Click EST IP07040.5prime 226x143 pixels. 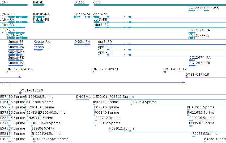click(143, 102)
